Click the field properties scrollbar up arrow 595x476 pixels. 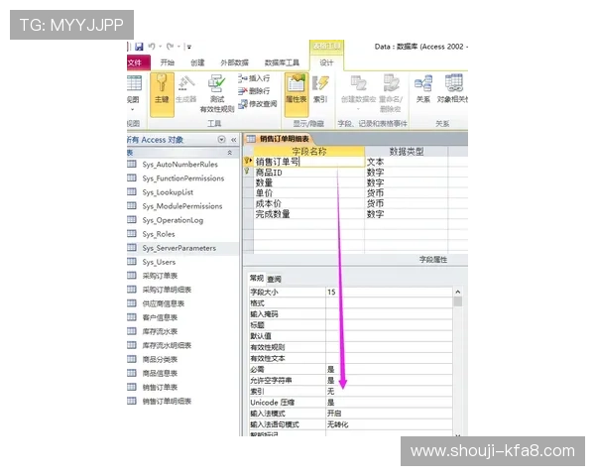click(457, 292)
